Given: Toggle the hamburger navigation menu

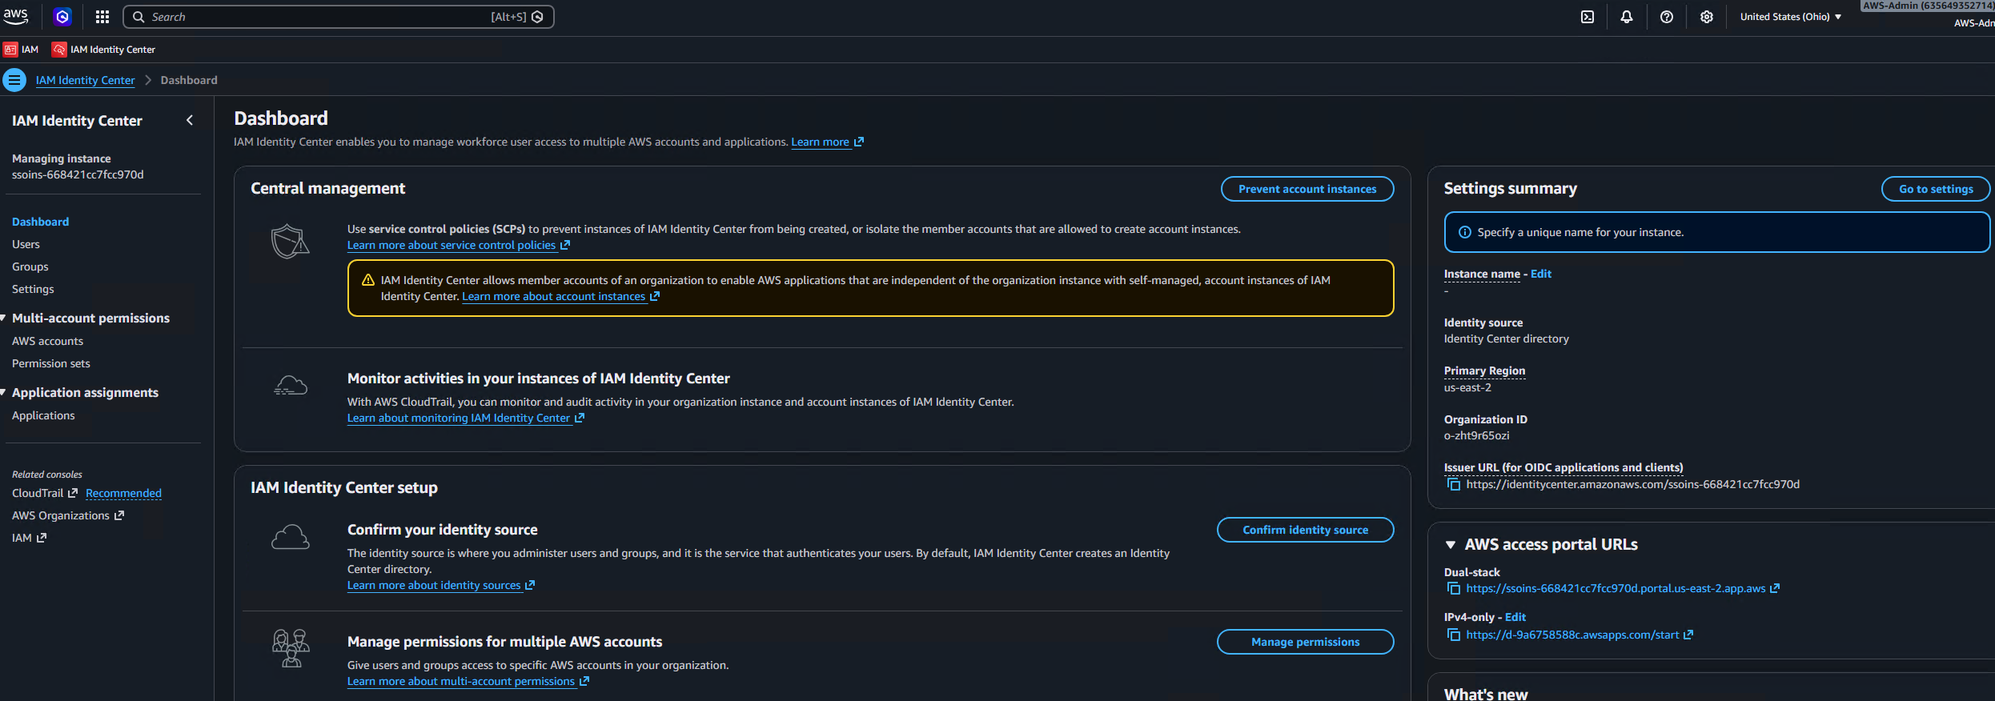Looking at the screenshot, I should 14,80.
